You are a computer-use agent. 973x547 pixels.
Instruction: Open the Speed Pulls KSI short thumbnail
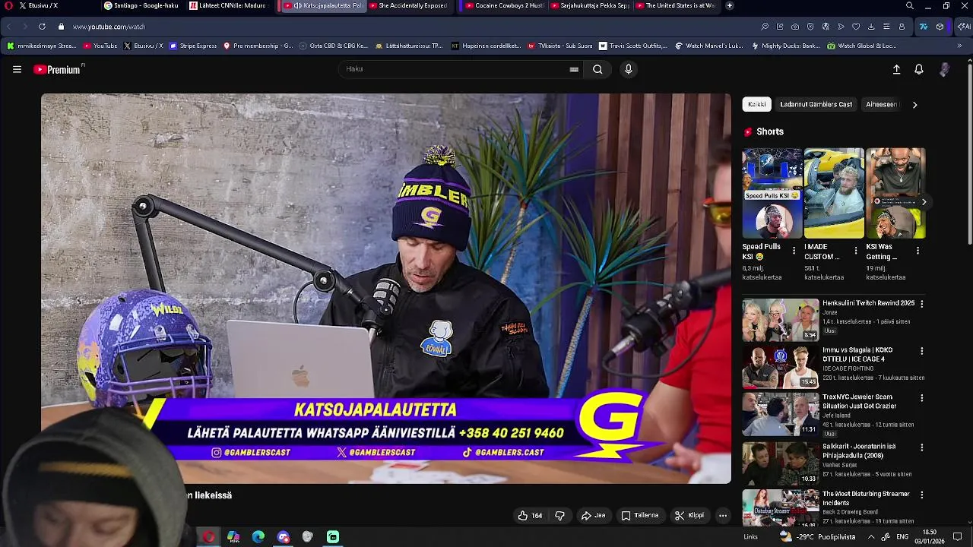[x=772, y=193]
